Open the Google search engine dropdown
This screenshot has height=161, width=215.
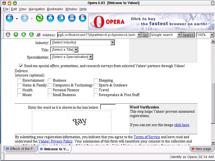click(x=179, y=35)
